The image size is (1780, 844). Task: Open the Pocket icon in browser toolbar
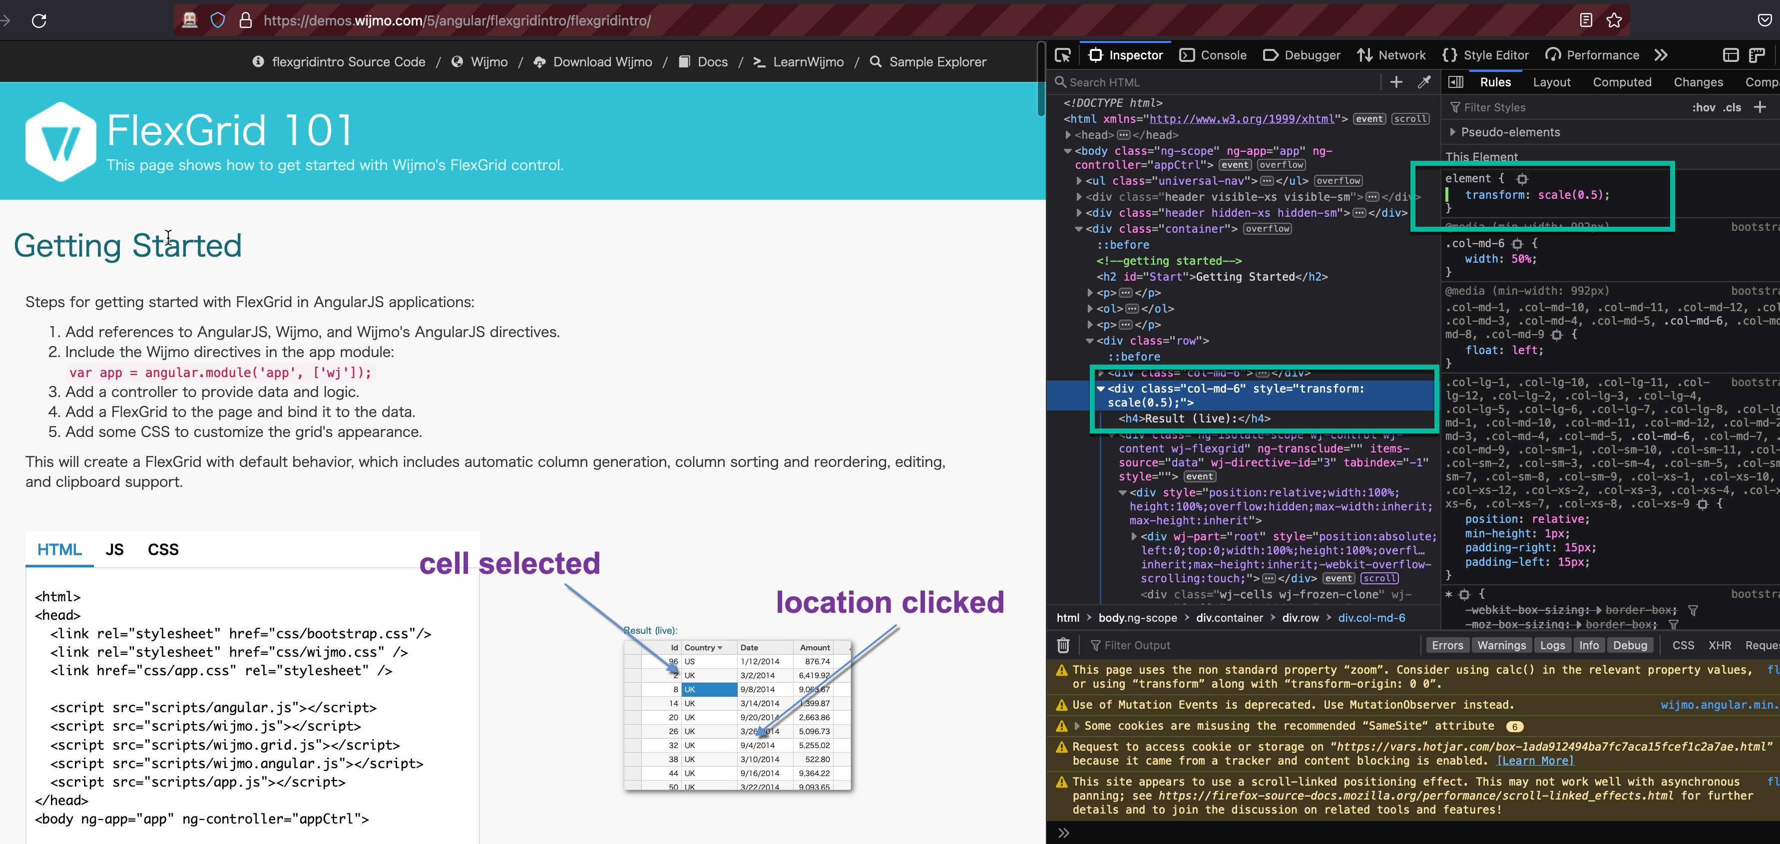1764,20
